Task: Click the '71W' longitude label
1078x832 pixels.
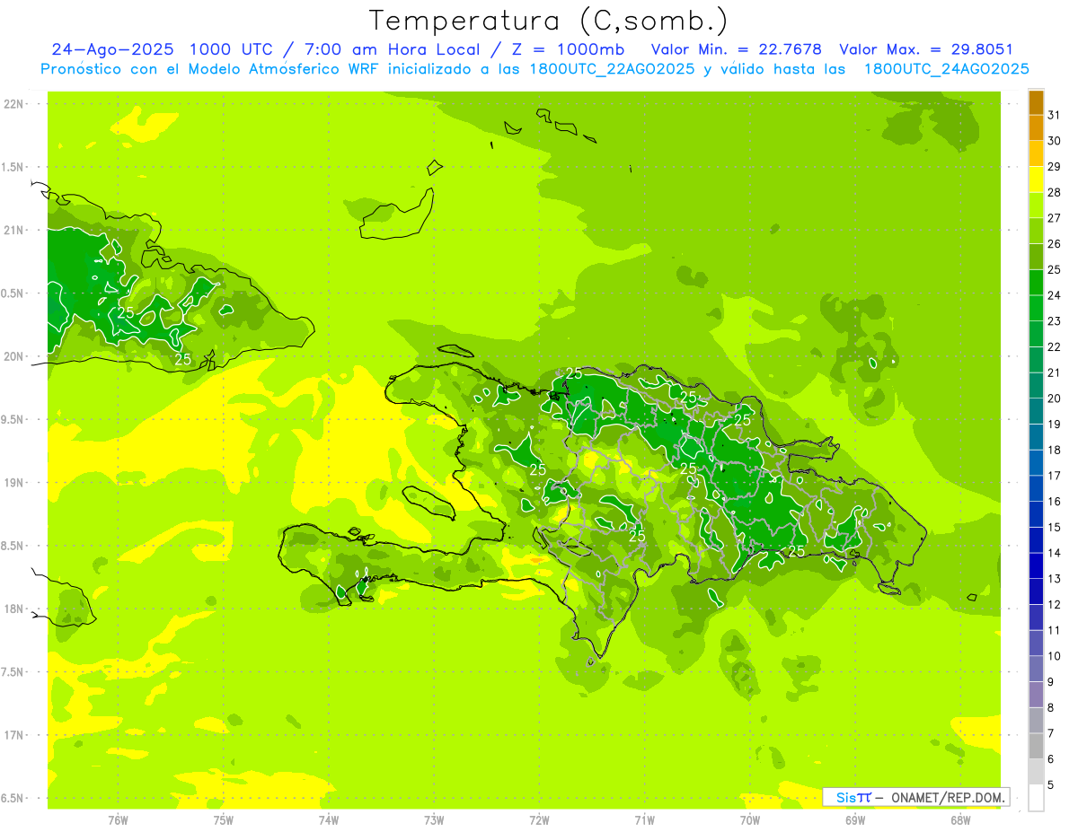Action: tap(644, 820)
